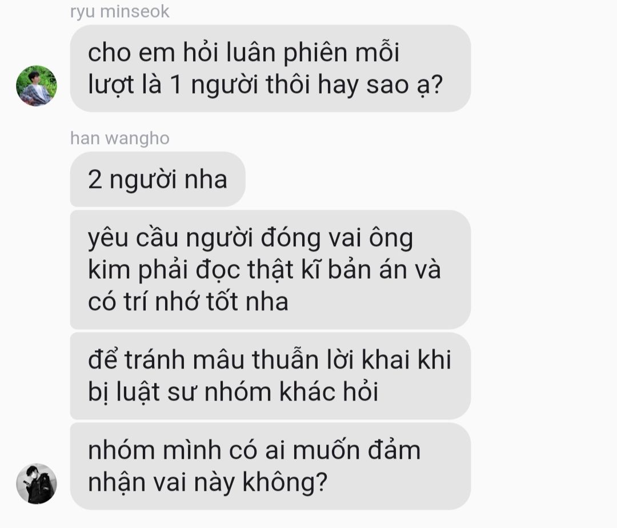This screenshot has height=528, width=617.
Task: Click the word "tránh" in fourth bubble
Action: click(x=154, y=360)
